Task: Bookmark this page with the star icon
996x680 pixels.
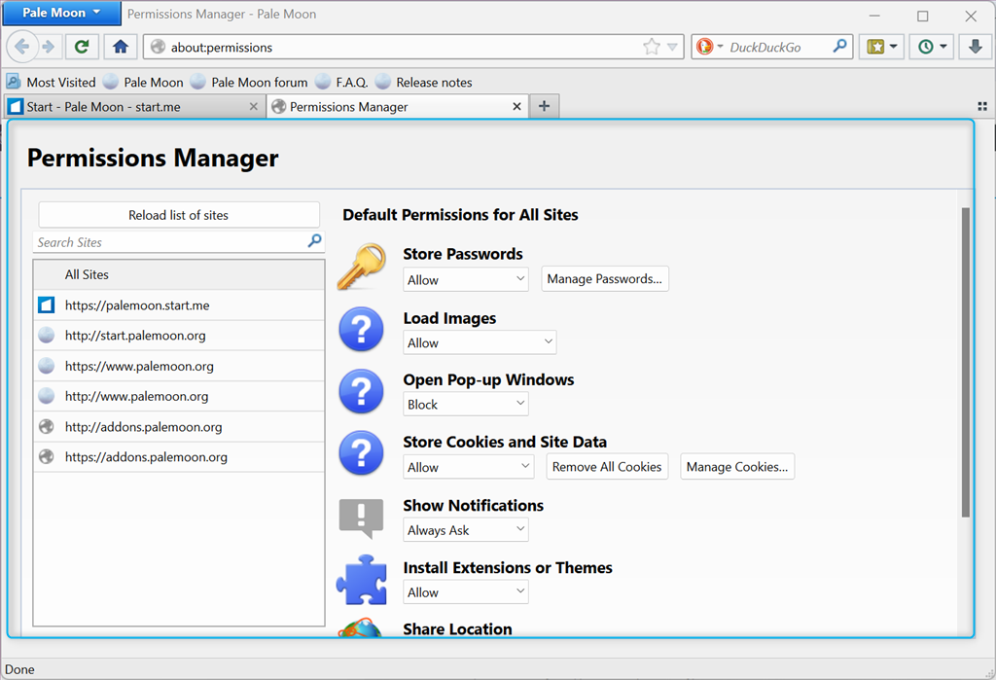Action: point(651,47)
